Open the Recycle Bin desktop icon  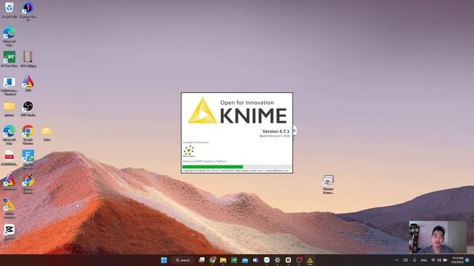pos(10,10)
